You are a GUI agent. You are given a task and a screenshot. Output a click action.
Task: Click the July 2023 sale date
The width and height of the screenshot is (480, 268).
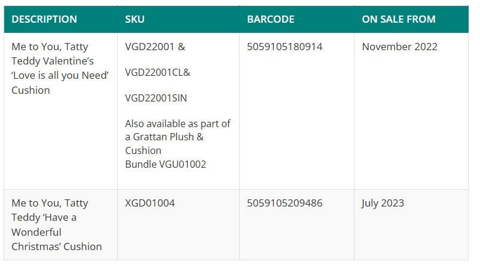coord(383,203)
